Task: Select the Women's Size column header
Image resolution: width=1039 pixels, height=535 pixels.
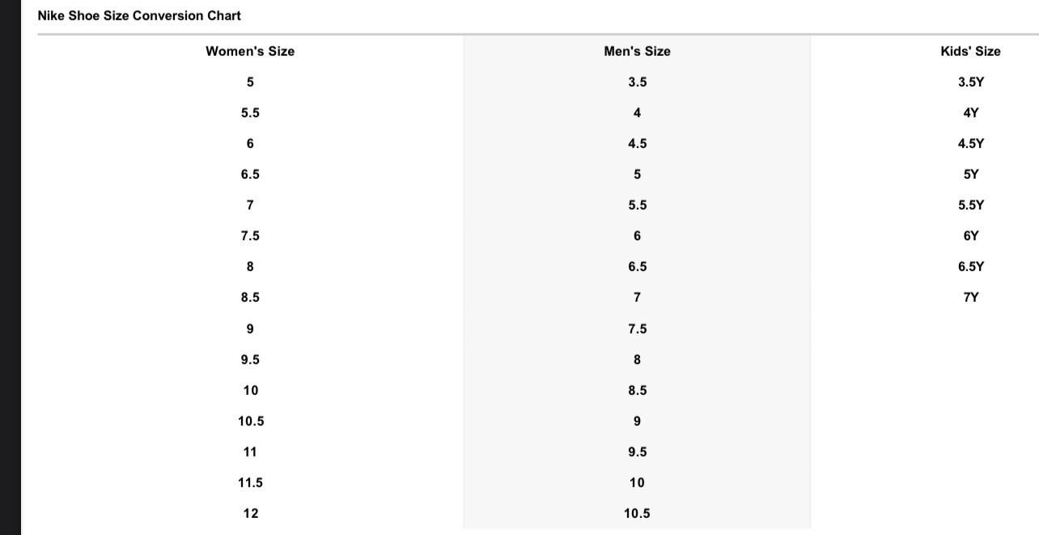Action: click(250, 51)
